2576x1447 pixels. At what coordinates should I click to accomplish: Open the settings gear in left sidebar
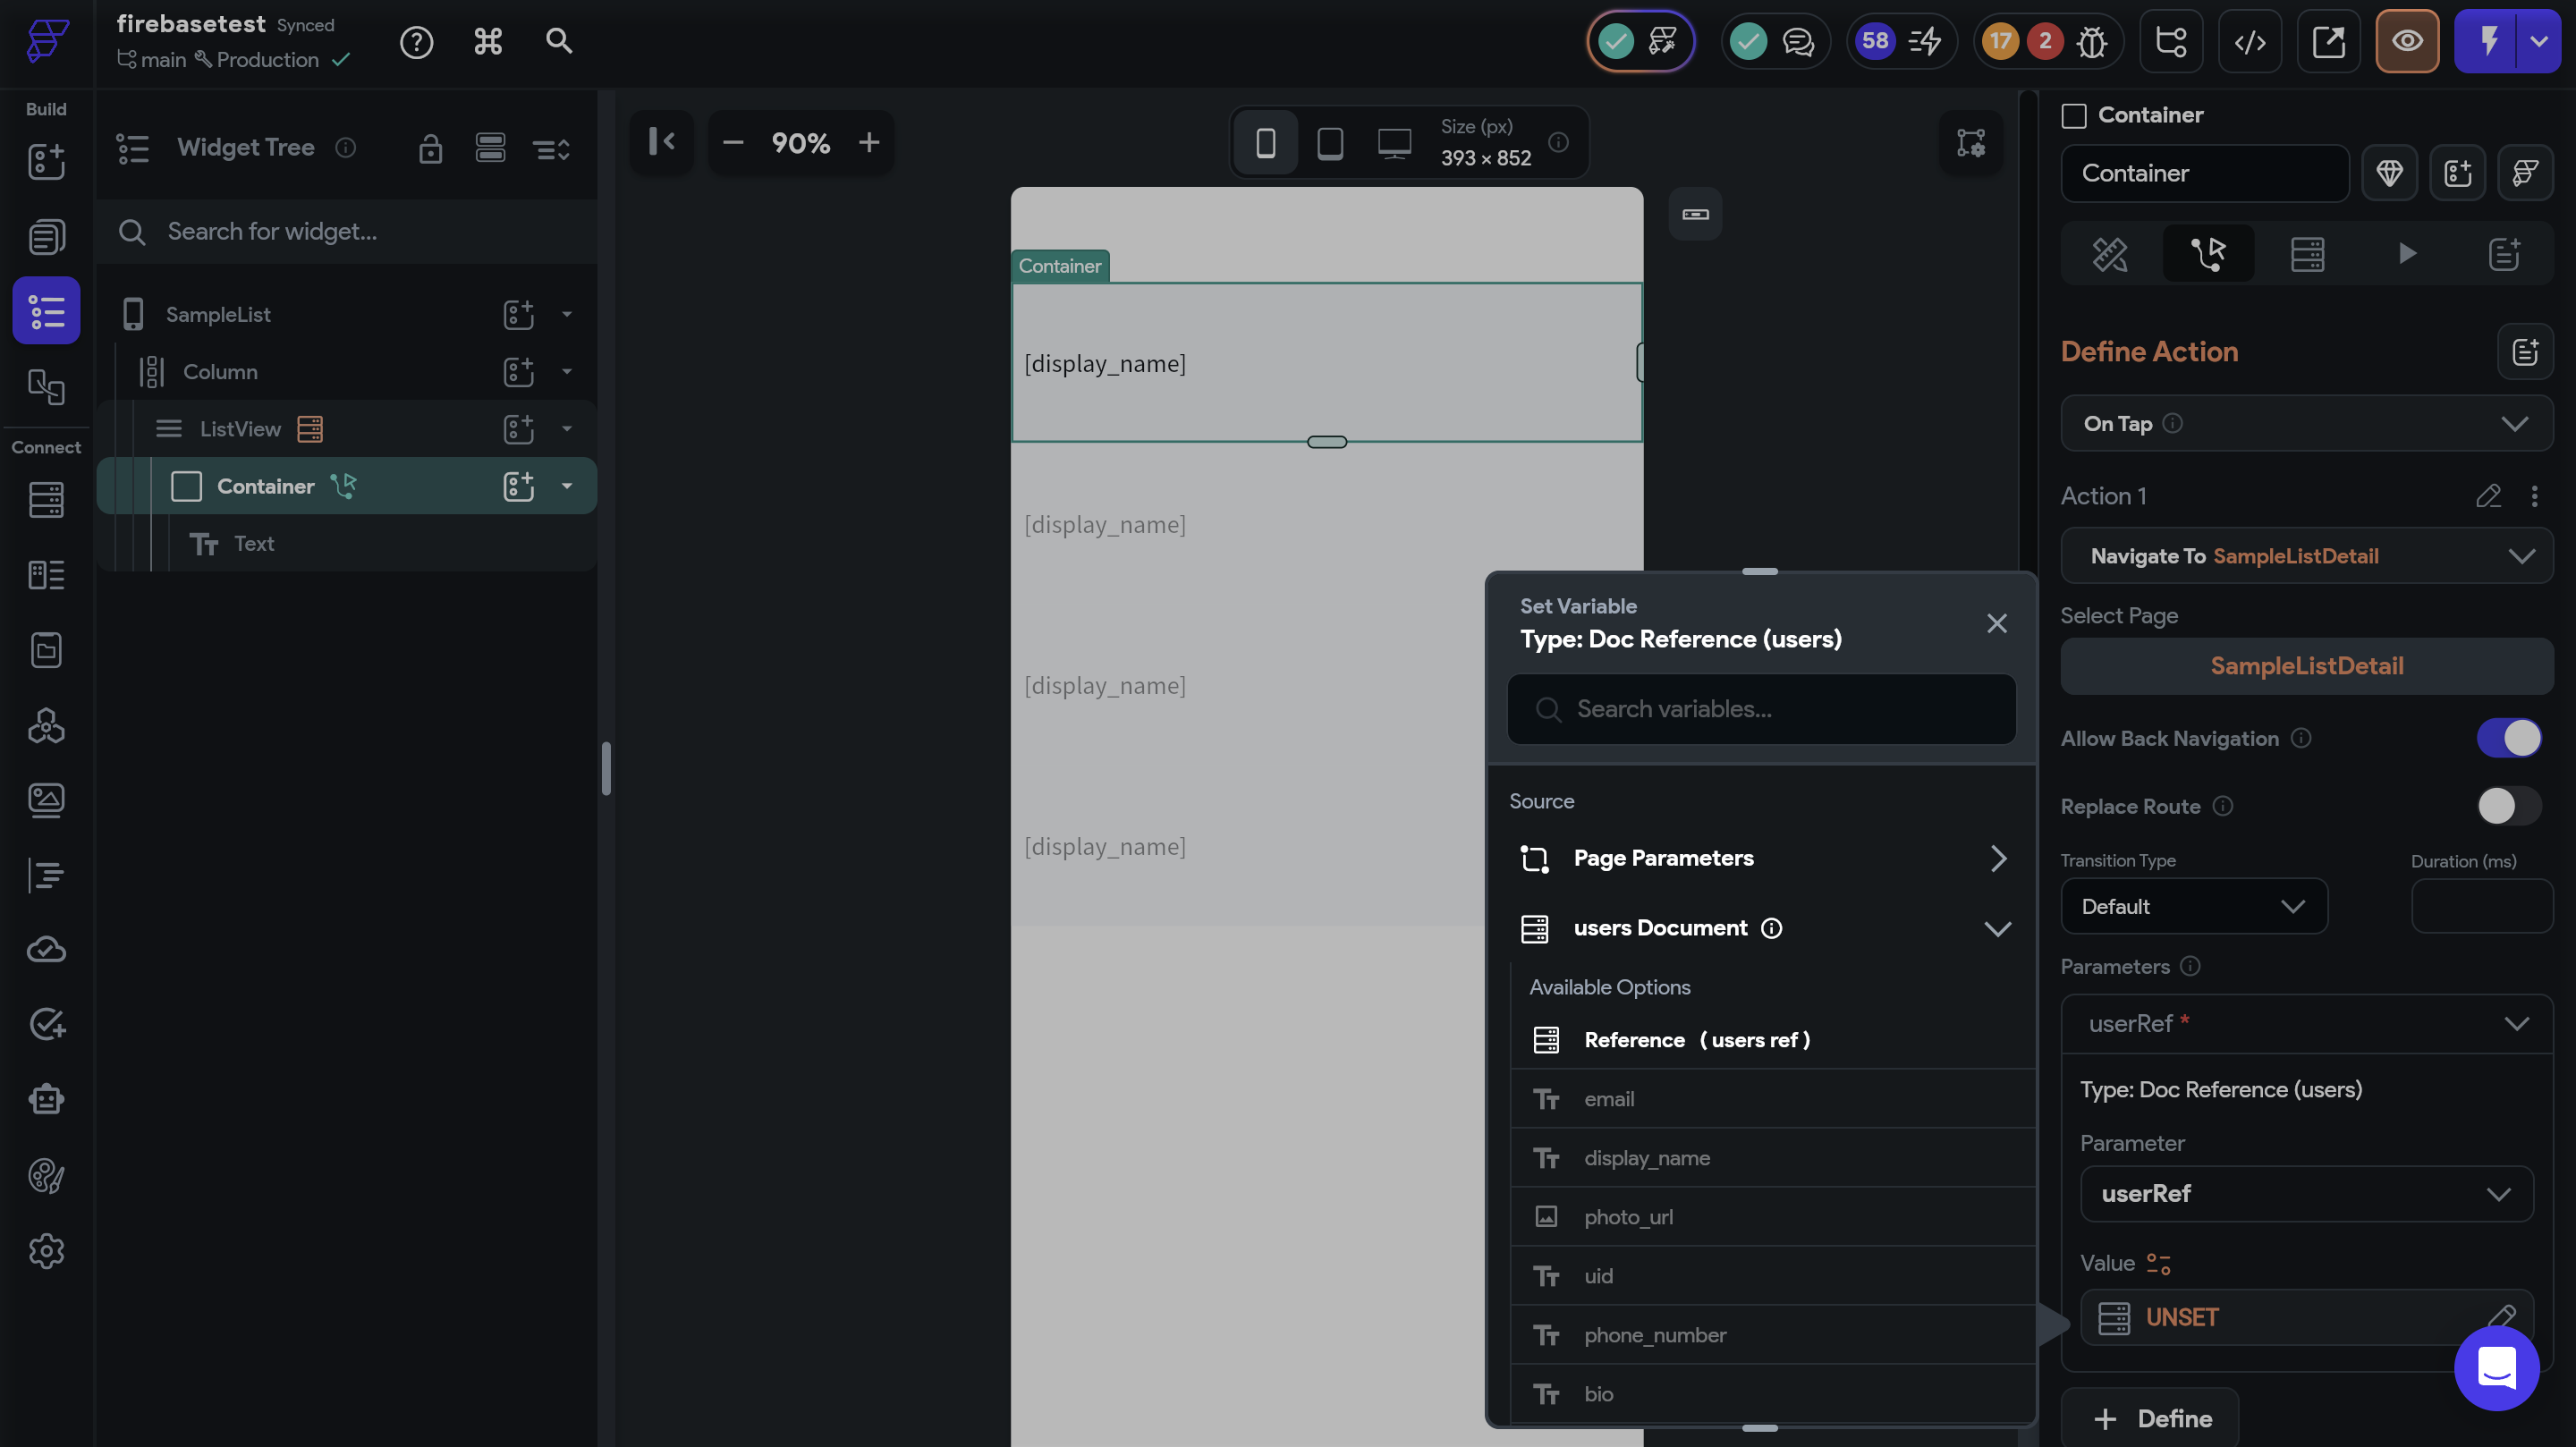46,1251
